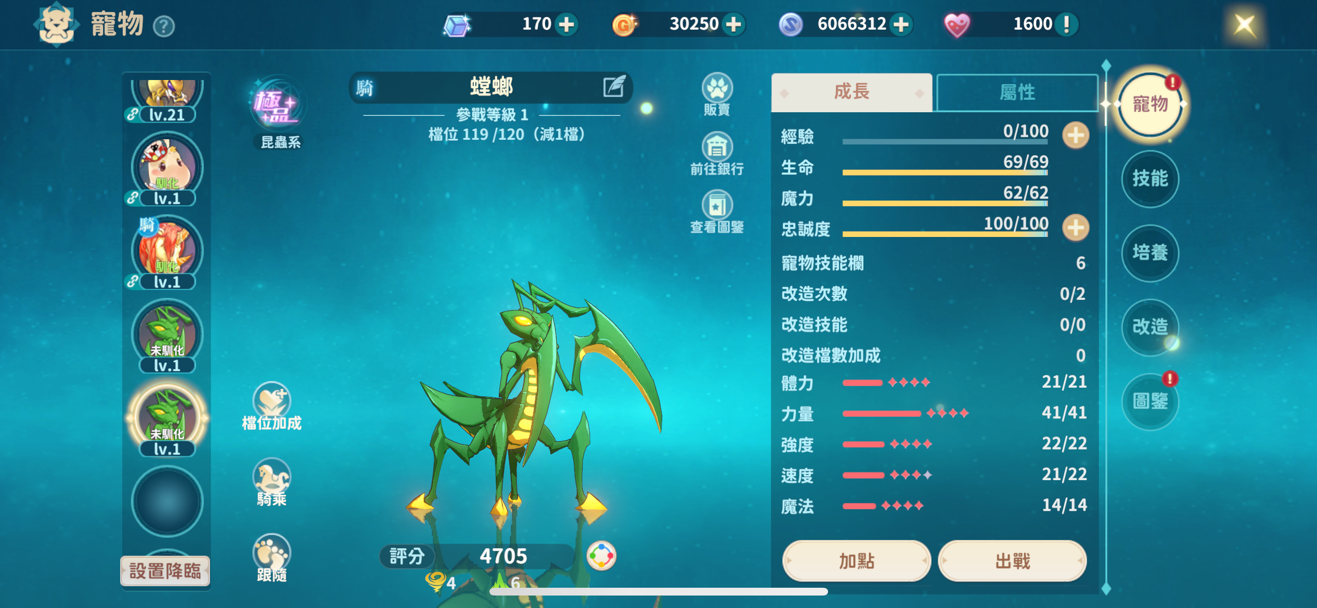Click the 設置降臨 button
Screen dimensions: 1317x608
165,571
